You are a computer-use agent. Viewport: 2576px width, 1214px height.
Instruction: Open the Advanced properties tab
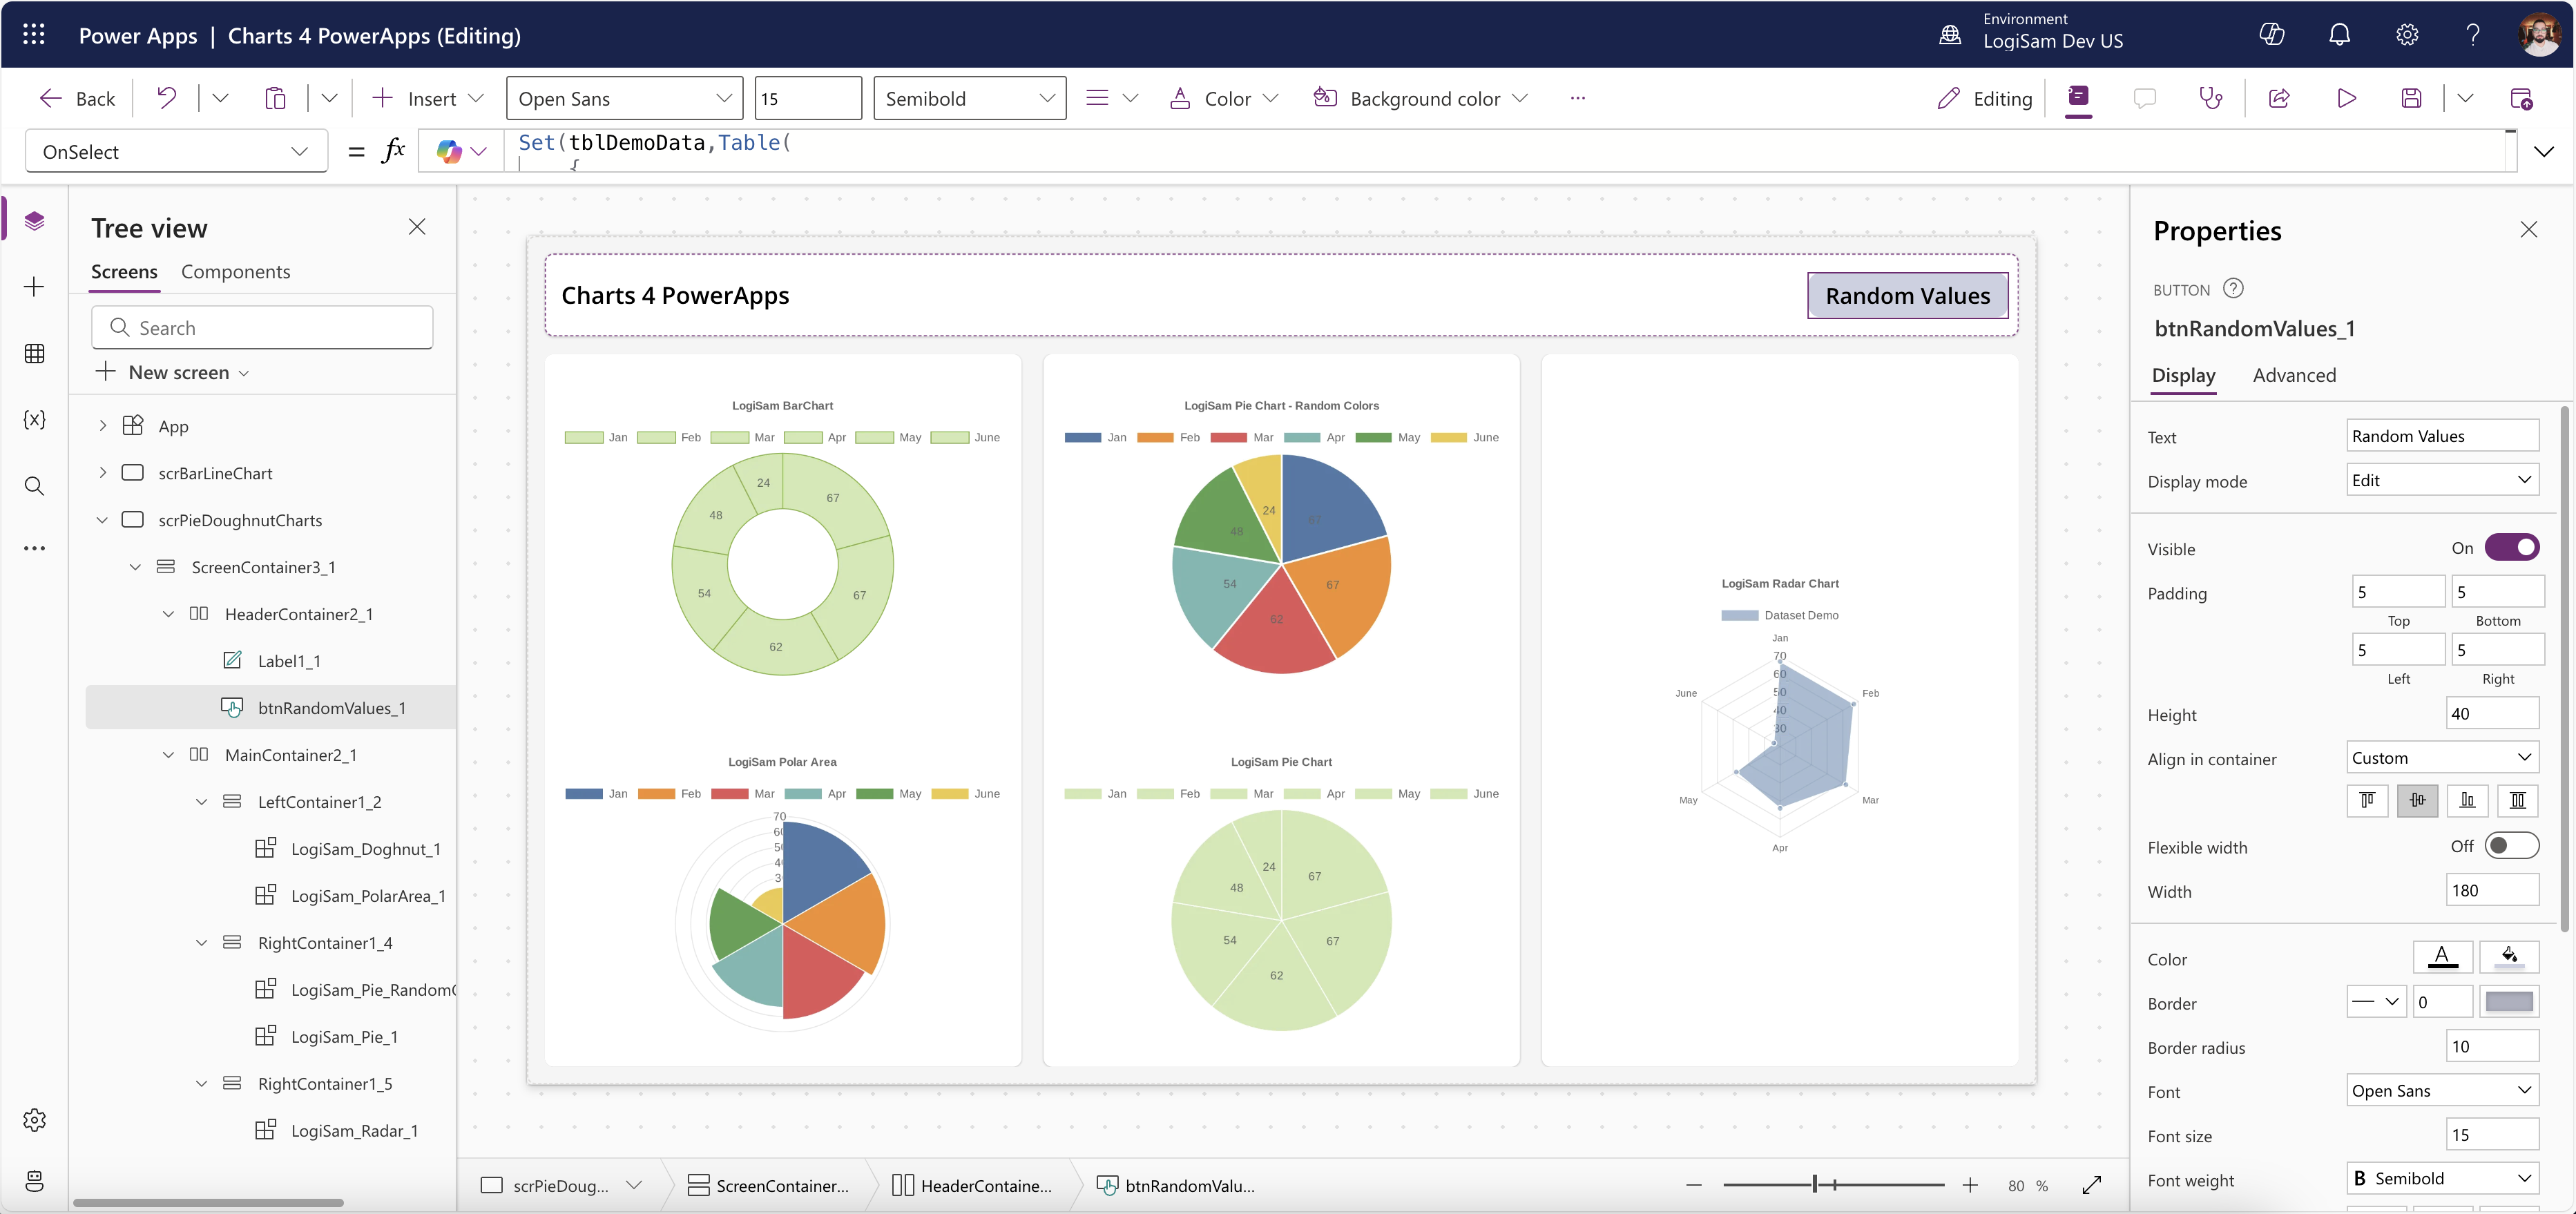[2295, 375]
